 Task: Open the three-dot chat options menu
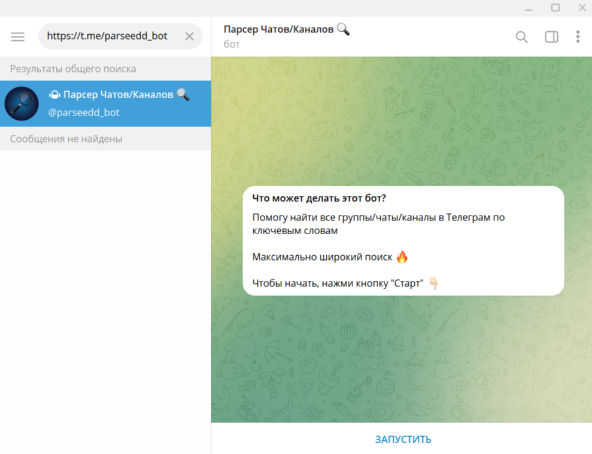tap(578, 37)
